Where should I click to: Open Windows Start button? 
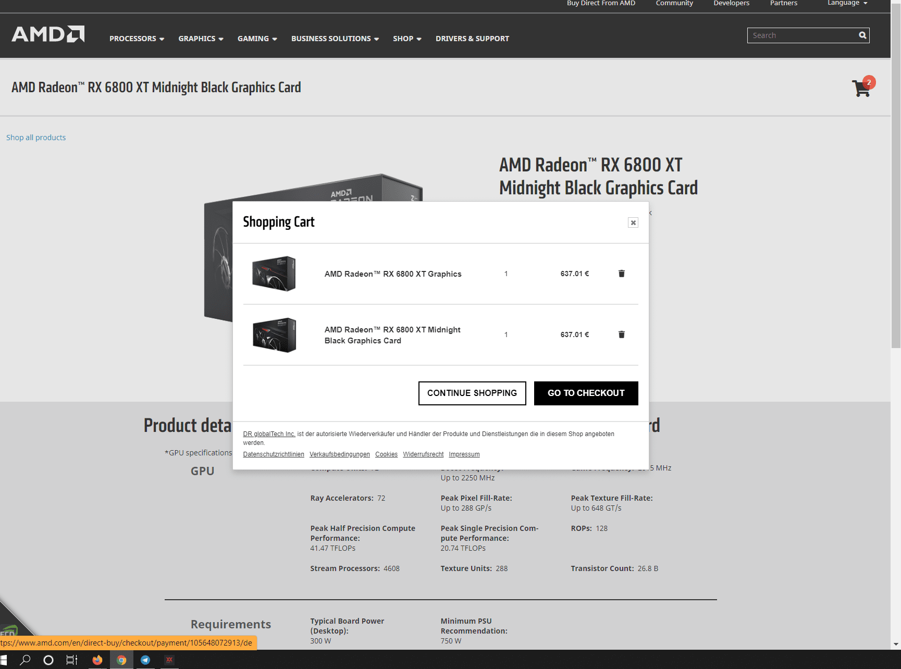(4, 660)
